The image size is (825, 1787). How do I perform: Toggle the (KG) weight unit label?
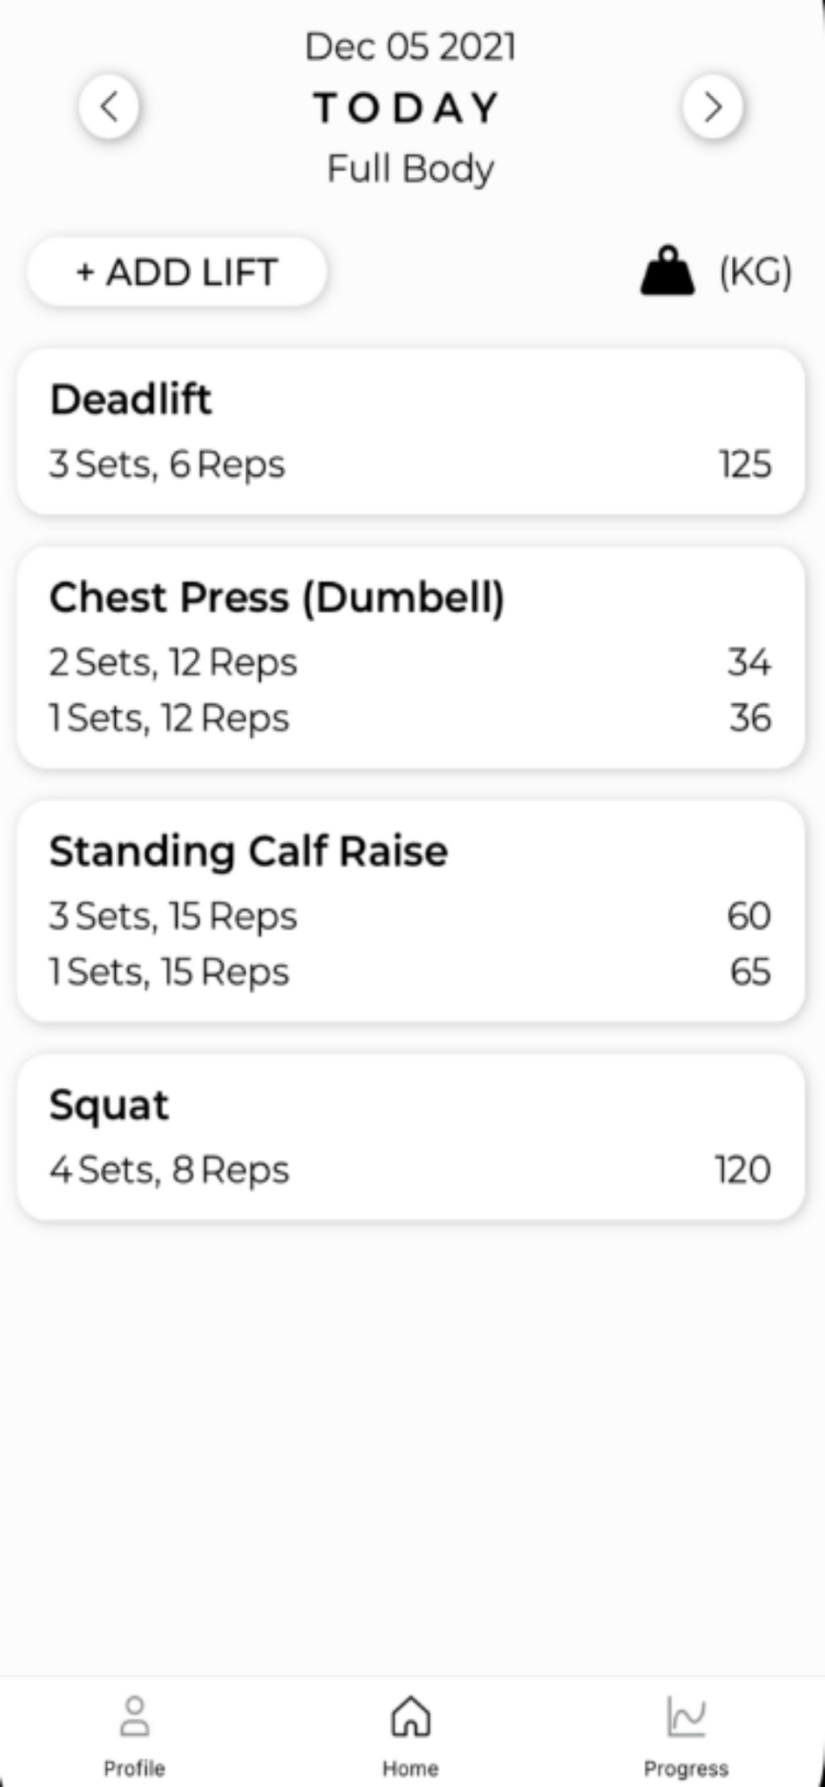[755, 272]
